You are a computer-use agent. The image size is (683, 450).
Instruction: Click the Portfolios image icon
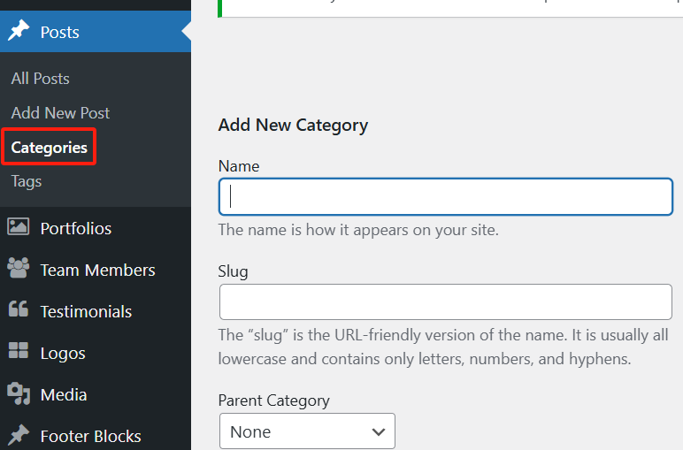tap(18, 227)
